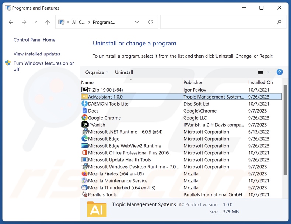Click the Edge WebView2 Runtime icon
291x224 pixels.
(x=84, y=146)
